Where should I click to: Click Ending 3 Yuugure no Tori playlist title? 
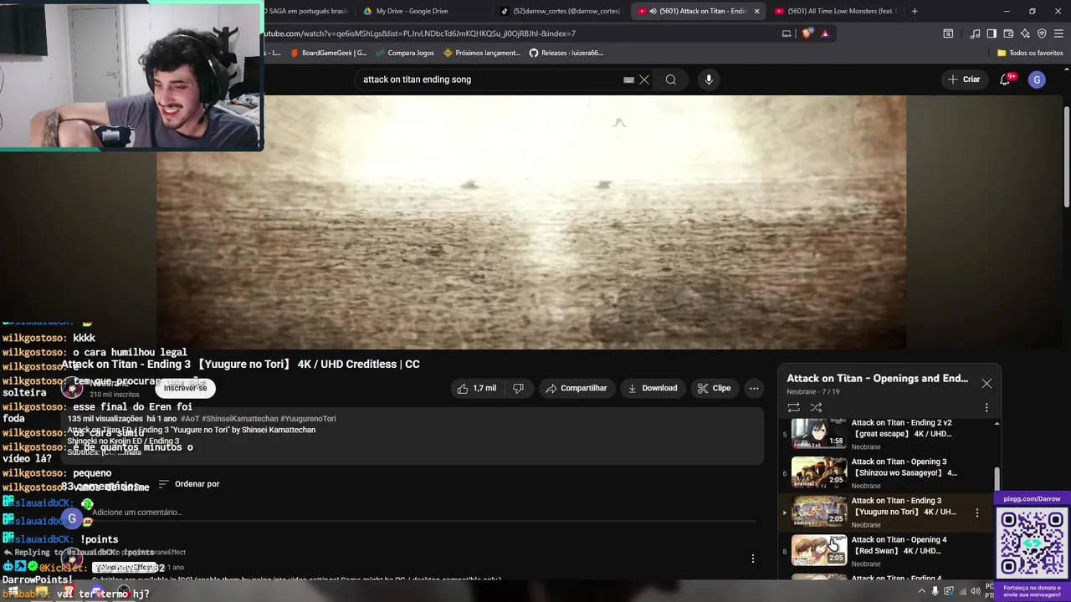pos(904,506)
